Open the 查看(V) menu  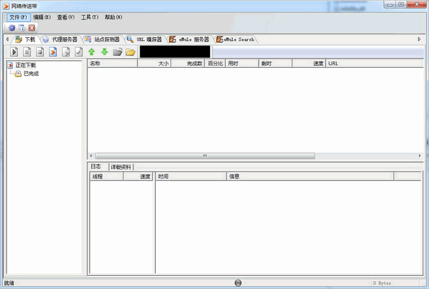coord(66,17)
